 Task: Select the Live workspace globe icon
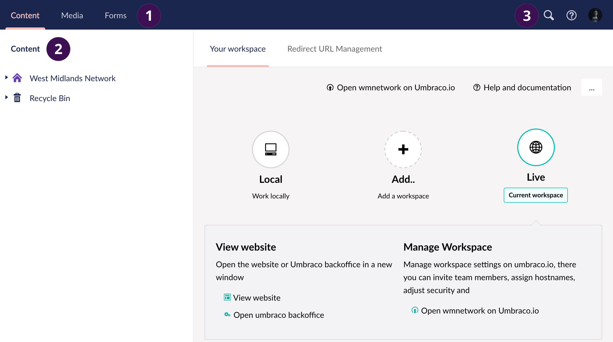point(536,147)
